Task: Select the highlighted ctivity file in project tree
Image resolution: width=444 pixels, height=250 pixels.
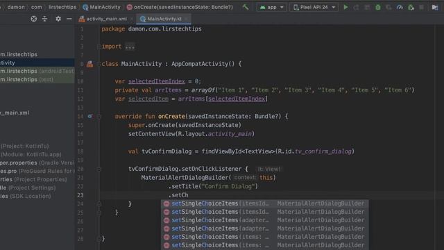Action: coord(37,62)
